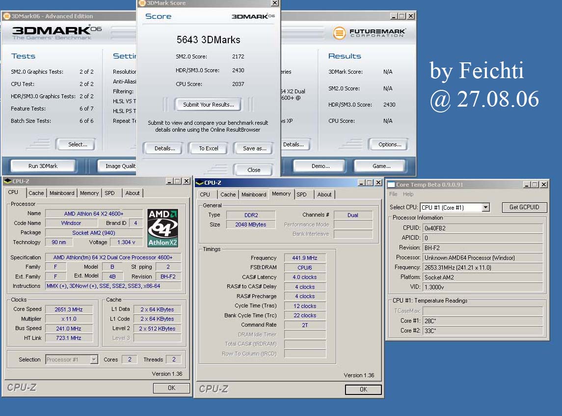This screenshot has width=562, height=416.
Task: Click the title icon of the CPU-Z window showing Processor details
Action: tap(7, 181)
